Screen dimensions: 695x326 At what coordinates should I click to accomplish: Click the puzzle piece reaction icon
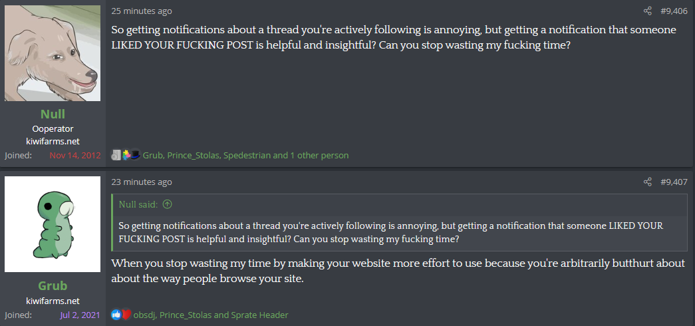click(126, 155)
